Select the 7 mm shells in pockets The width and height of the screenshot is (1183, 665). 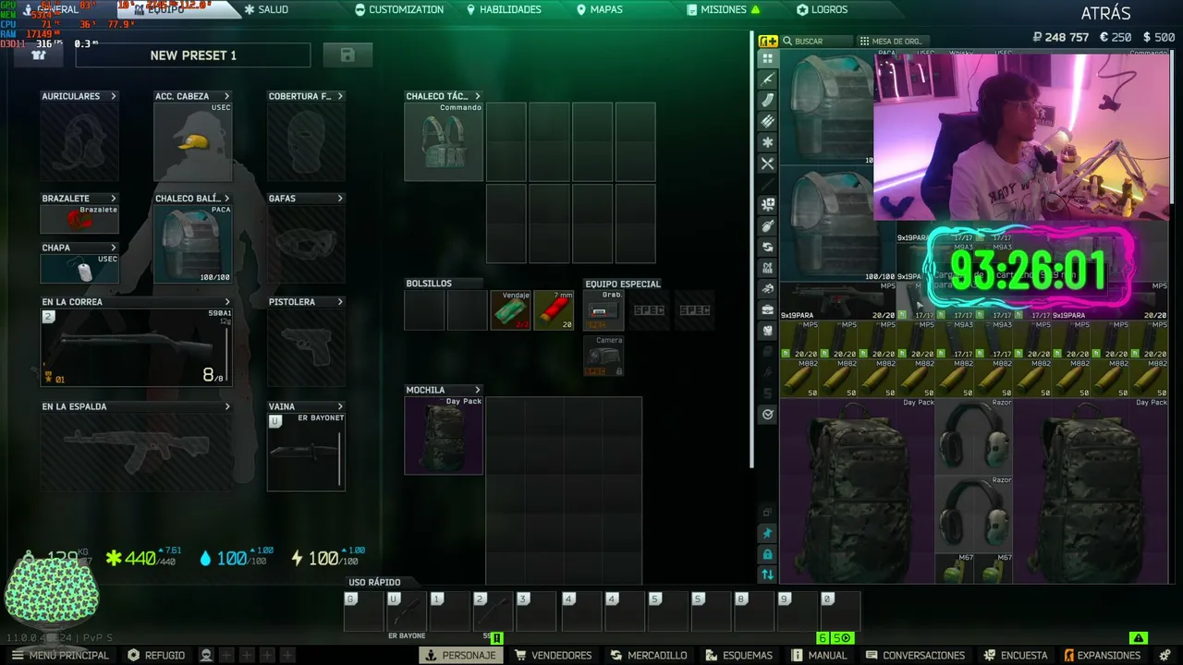(554, 310)
